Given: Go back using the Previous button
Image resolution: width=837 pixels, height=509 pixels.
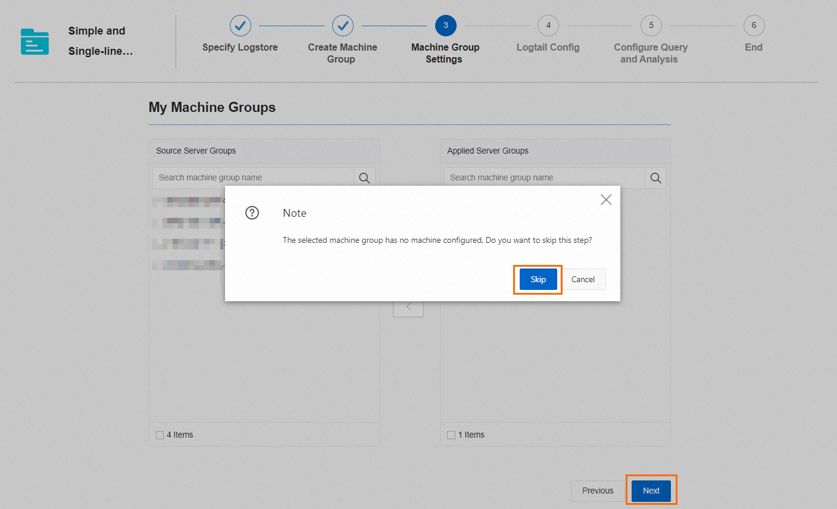Looking at the screenshot, I should coord(597,490).
